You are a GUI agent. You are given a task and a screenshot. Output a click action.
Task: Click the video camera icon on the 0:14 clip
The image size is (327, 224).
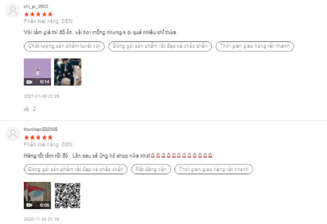[x=29, y=82]
